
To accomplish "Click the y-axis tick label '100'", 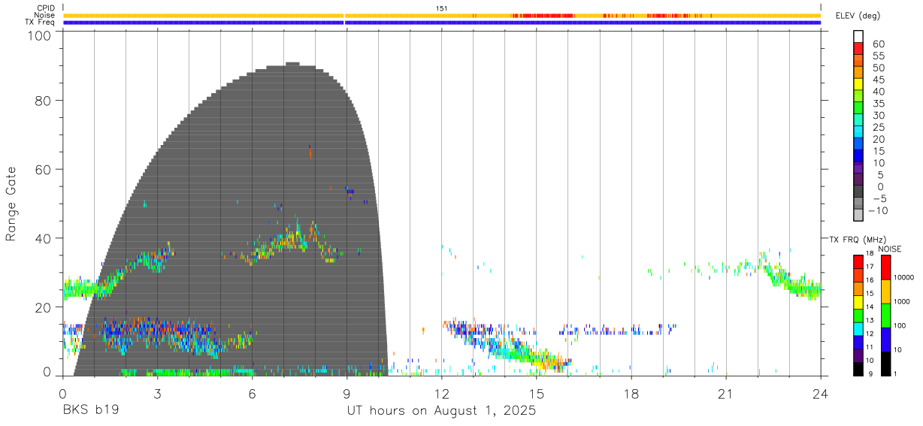I will pyautogui.click(x=40, y=35).
